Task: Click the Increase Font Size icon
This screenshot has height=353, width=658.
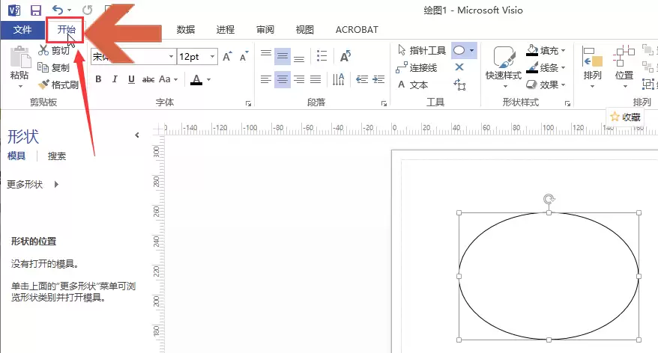Action: pyautogui.click(x=227, y=57)
